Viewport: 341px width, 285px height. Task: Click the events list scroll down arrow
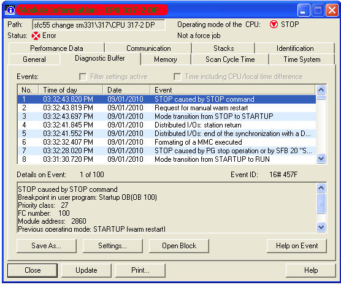click(321, 159)
